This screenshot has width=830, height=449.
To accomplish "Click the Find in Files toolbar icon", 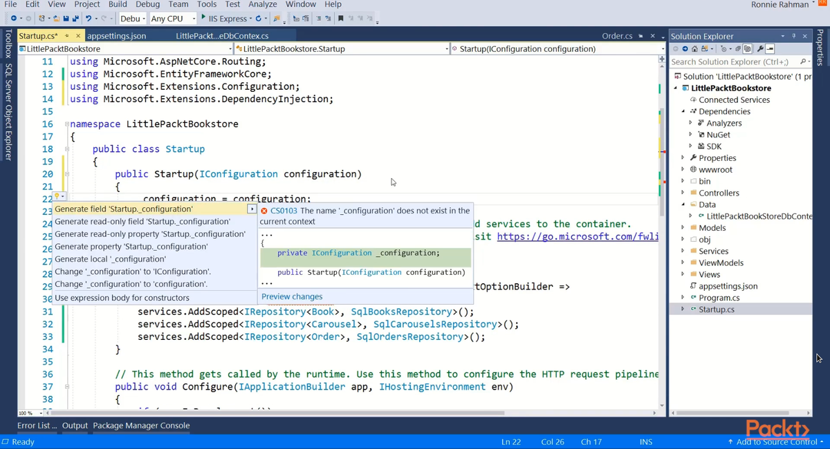I will [x=277, y=18].
